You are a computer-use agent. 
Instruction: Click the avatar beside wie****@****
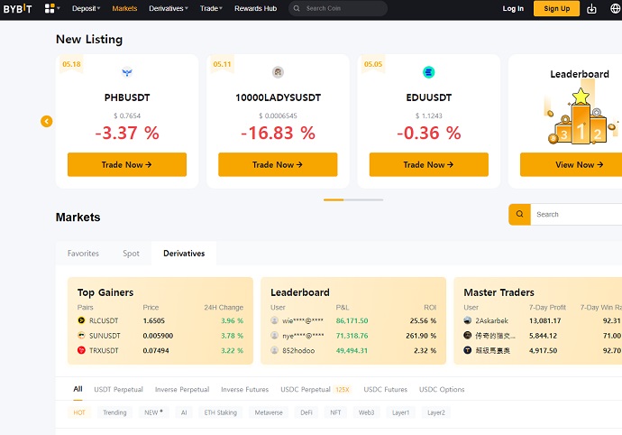pos(275,320)
